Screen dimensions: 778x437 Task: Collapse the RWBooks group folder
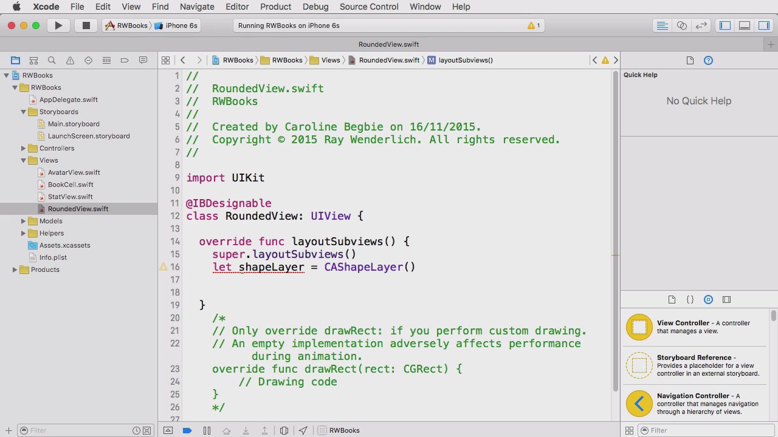(15, 87)
